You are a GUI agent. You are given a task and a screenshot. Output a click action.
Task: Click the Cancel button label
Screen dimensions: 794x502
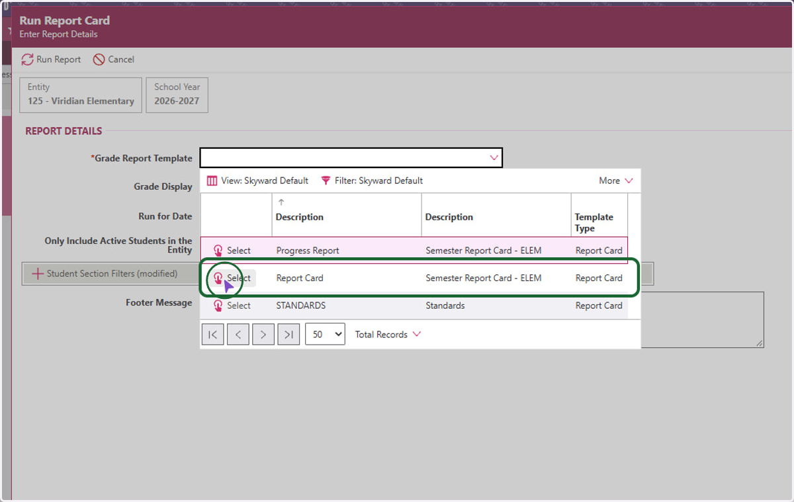pos(121,60)
